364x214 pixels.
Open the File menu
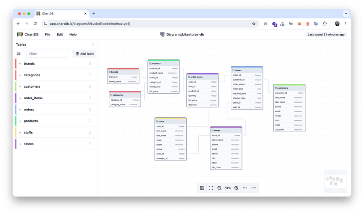pos(48,34)
